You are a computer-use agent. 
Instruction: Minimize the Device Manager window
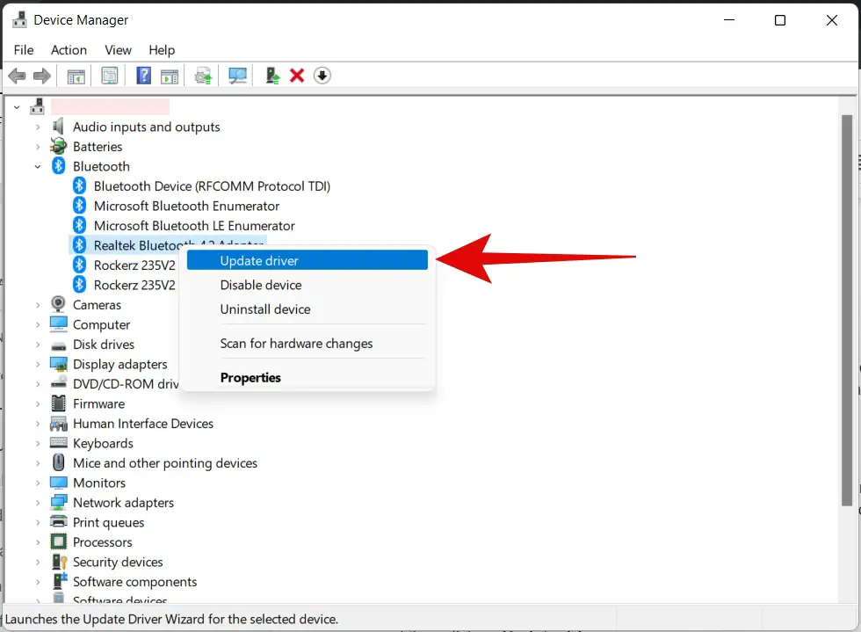click(729, 20)
